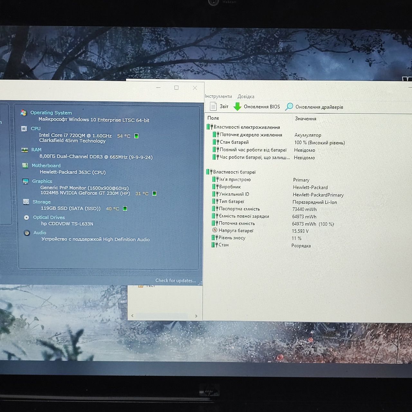
Task: Click the value 73440 mWh
Action: (x=304, y=209)
